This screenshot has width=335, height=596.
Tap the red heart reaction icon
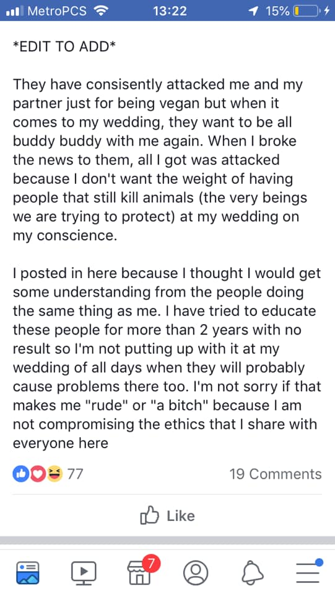click(38, 474)
